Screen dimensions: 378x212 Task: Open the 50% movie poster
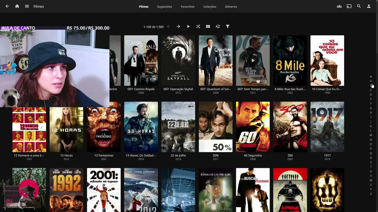(x=216, y=127)
